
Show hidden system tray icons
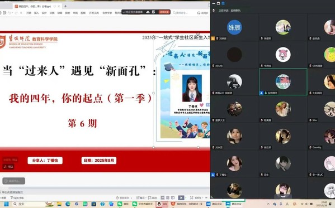click(x=268, y=204)
